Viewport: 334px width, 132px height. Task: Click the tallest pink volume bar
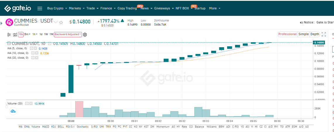tap(79, 109)
